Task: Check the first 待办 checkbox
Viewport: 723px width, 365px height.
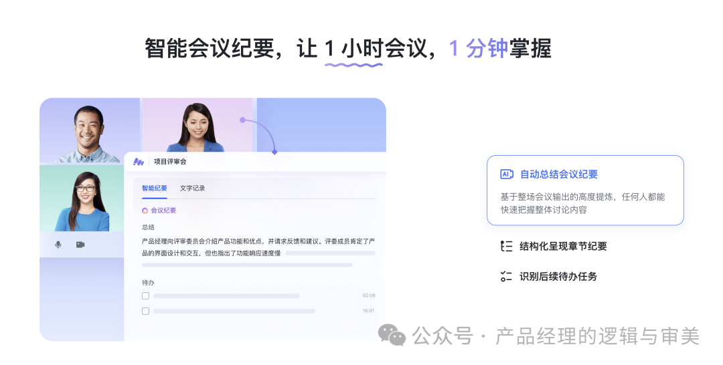Action: [x=145, y=295]
